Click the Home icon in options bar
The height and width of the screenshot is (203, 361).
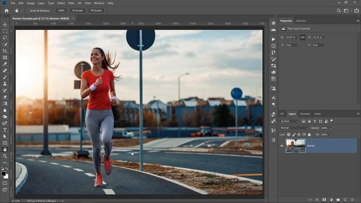6,11
